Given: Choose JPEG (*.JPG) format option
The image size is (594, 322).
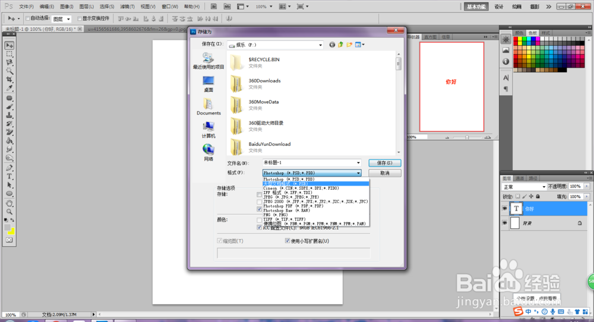Looking at the screenshot, I should (315, 197).
